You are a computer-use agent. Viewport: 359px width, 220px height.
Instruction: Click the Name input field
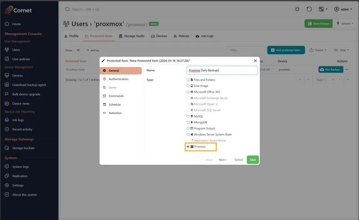222,70
